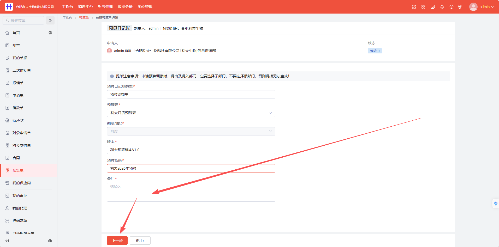
Task: Click the 返回 button
Action: (x=140, y=240)
